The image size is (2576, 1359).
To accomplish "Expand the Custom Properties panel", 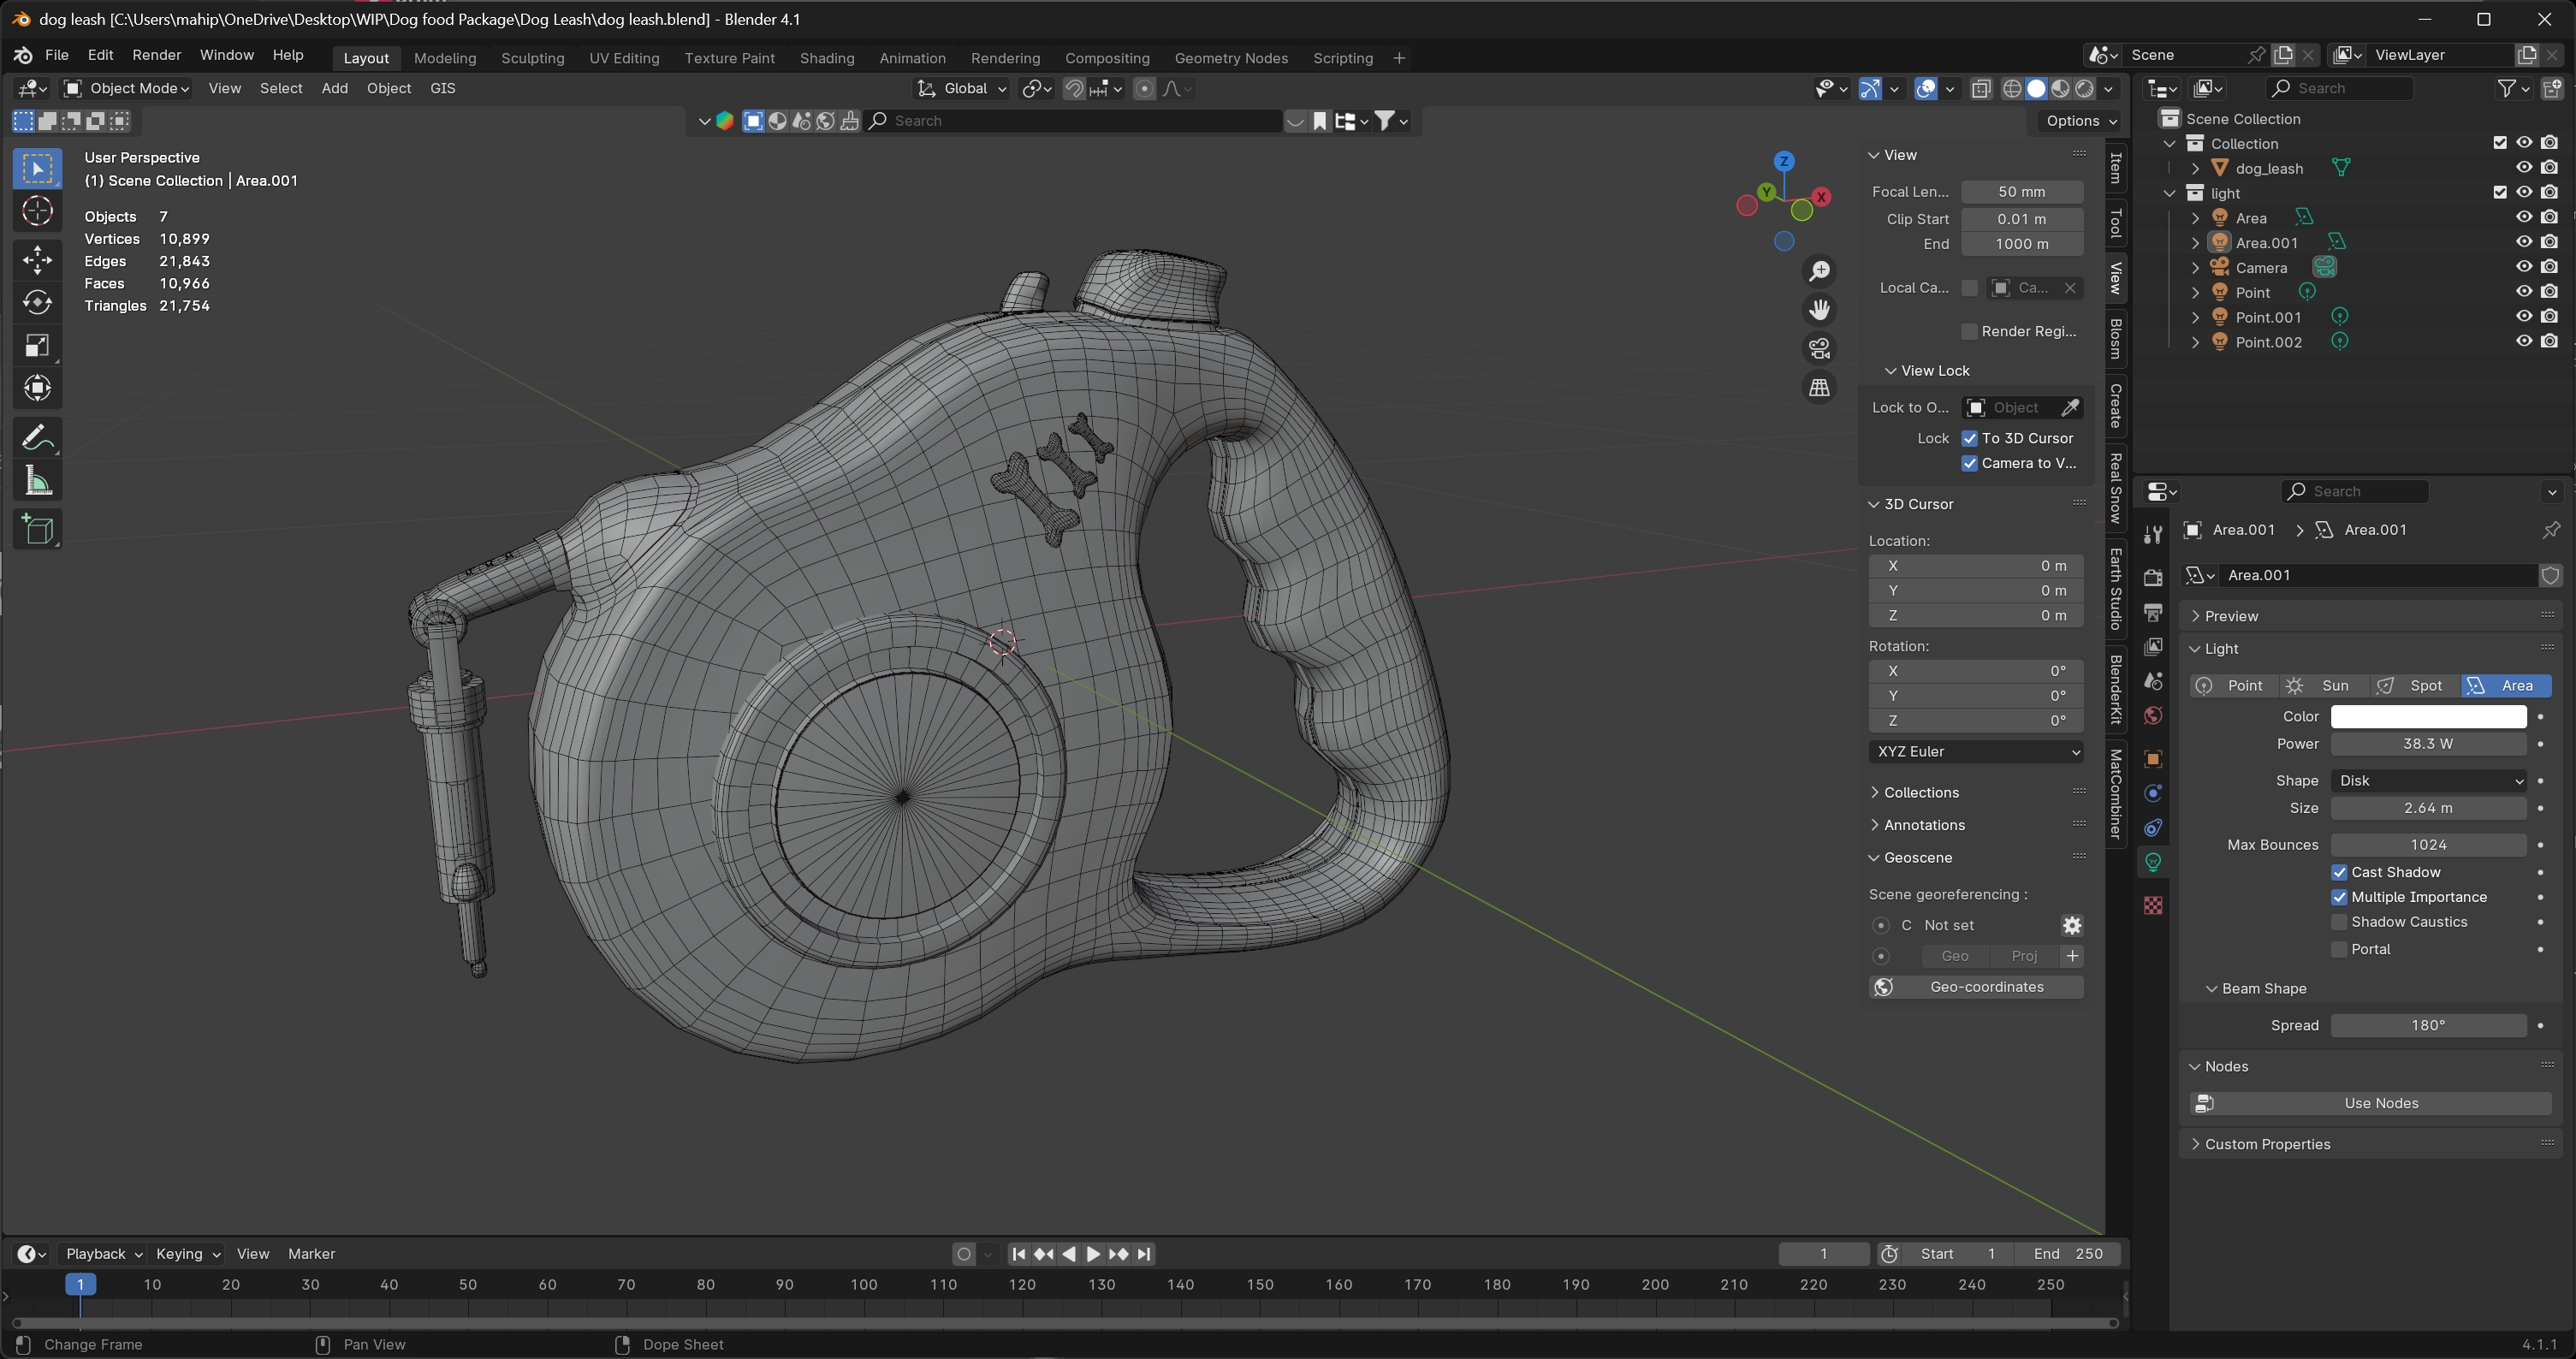I will pyautogui.click(x=2266, y=1144).
